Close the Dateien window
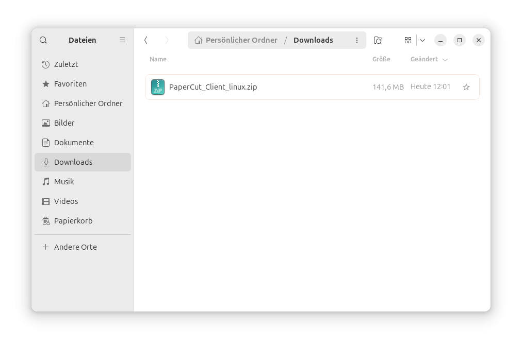522x346 pixels. tap(479, 40)
